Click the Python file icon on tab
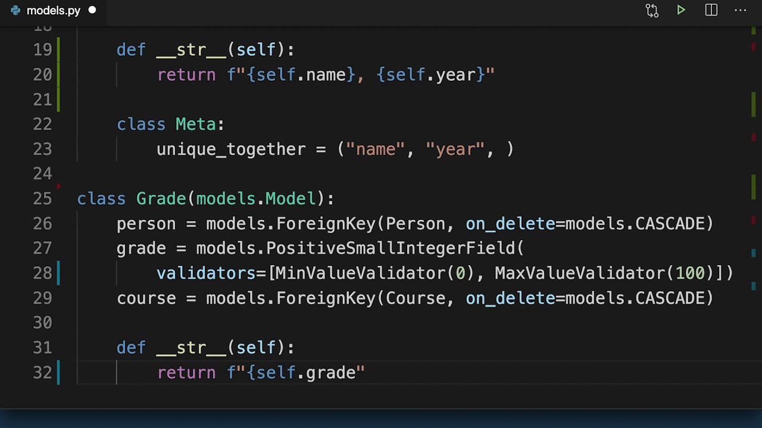Viewport: 762px width, 428px height. [15, 11]
